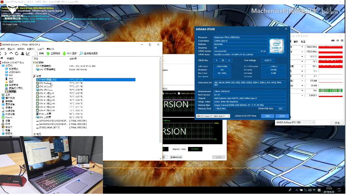Click the Intel Core i7 logo in CPUID
This screenshot has height=194, width=346.
point(276,46)
